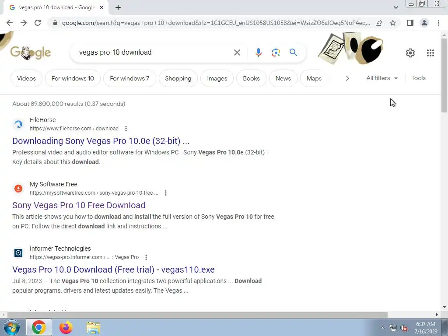Open more options for Informer Technologies result
Screen dimensions: 448x336
point(146,257)
